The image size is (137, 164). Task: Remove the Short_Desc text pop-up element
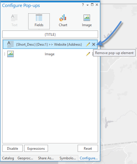point(94,44)
